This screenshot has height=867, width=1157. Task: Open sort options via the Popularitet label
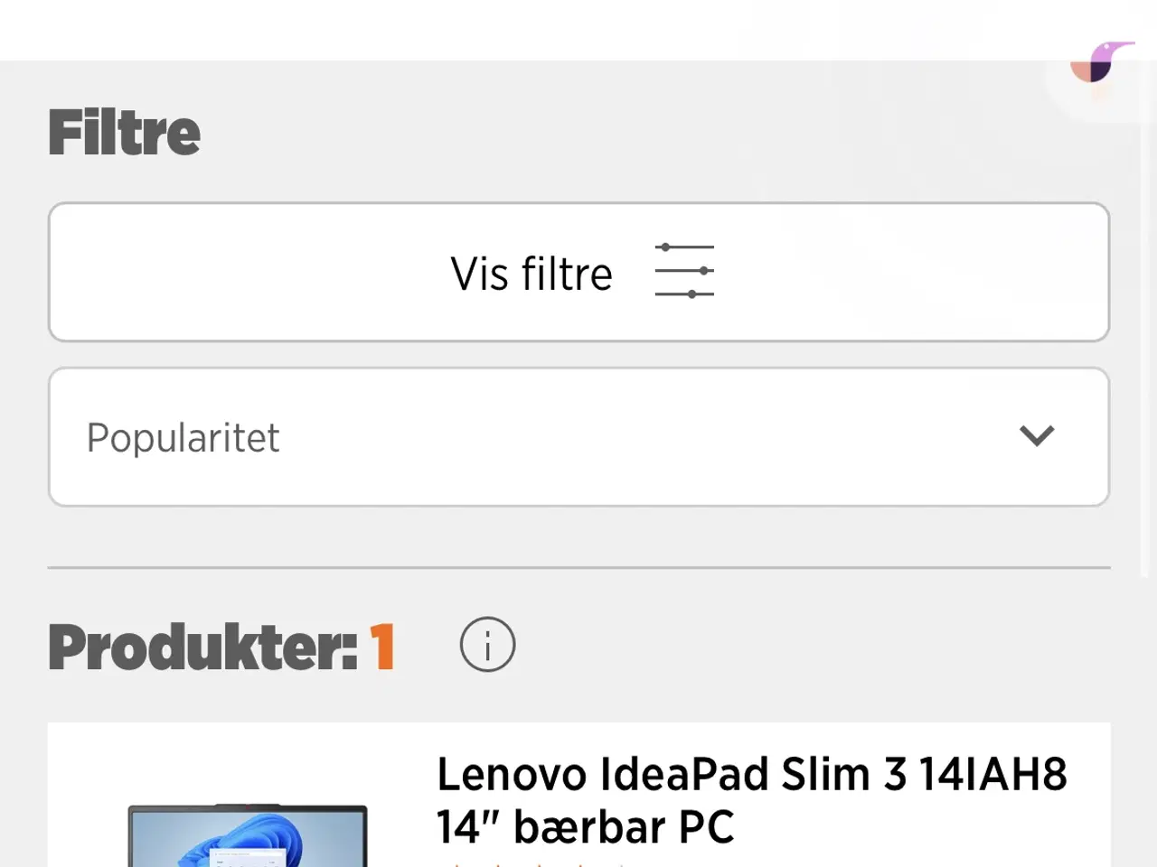183,438
